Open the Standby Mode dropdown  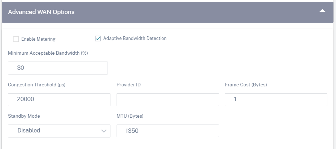(x=59, y=131)
